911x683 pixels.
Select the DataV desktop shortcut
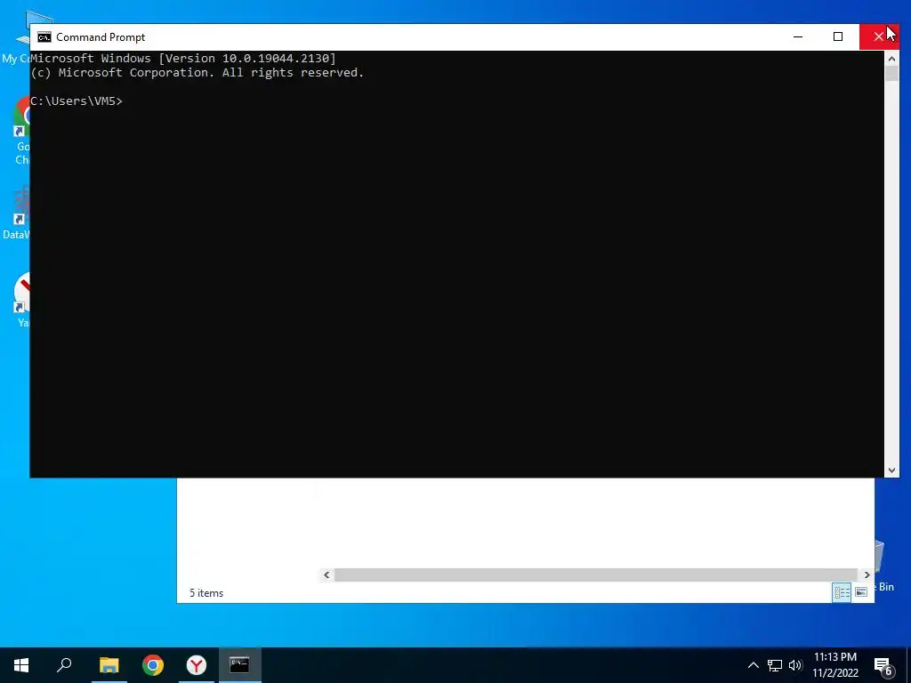pyautogui.click(x=15, y=213)
